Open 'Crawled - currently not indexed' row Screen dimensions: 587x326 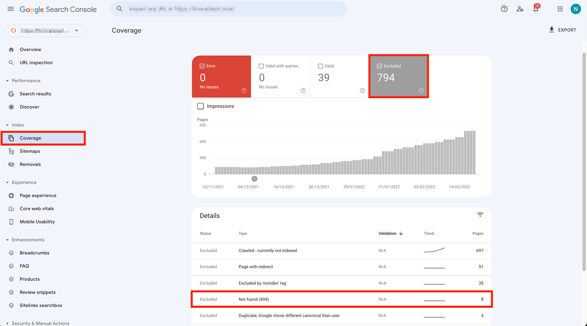click(x=341, y=251)
